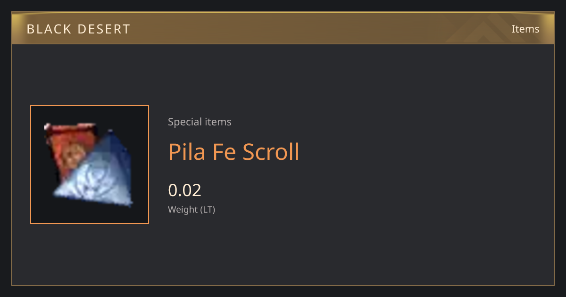Open the BLACK DESERT header title
This screenshot has width=566, height=297.
click(x=78, y=29)
